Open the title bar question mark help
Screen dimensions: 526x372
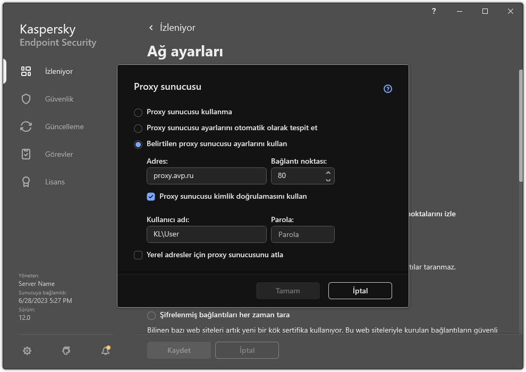(433, 11)
